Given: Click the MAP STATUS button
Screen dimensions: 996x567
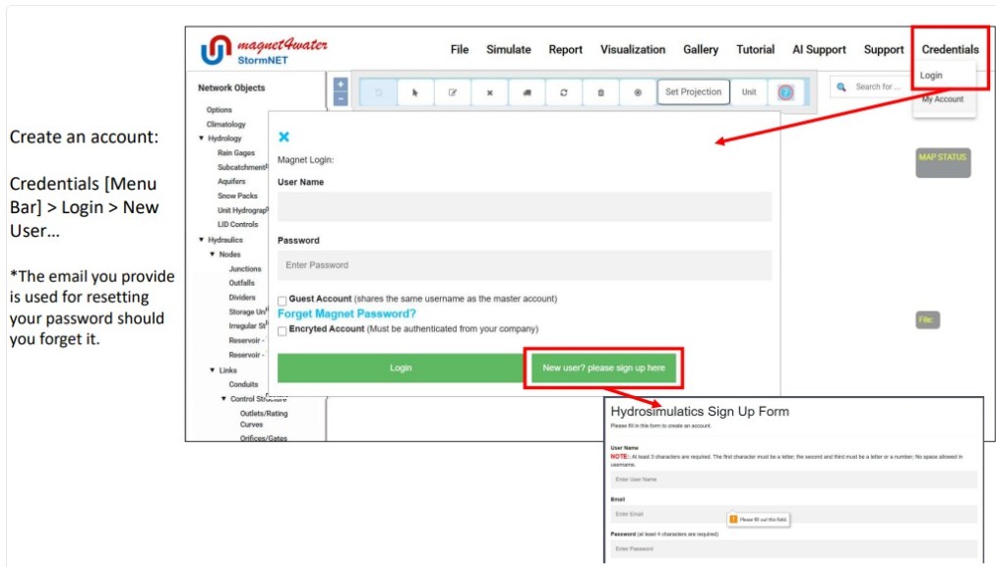Looking at the screenshot, I should [943, 163].
